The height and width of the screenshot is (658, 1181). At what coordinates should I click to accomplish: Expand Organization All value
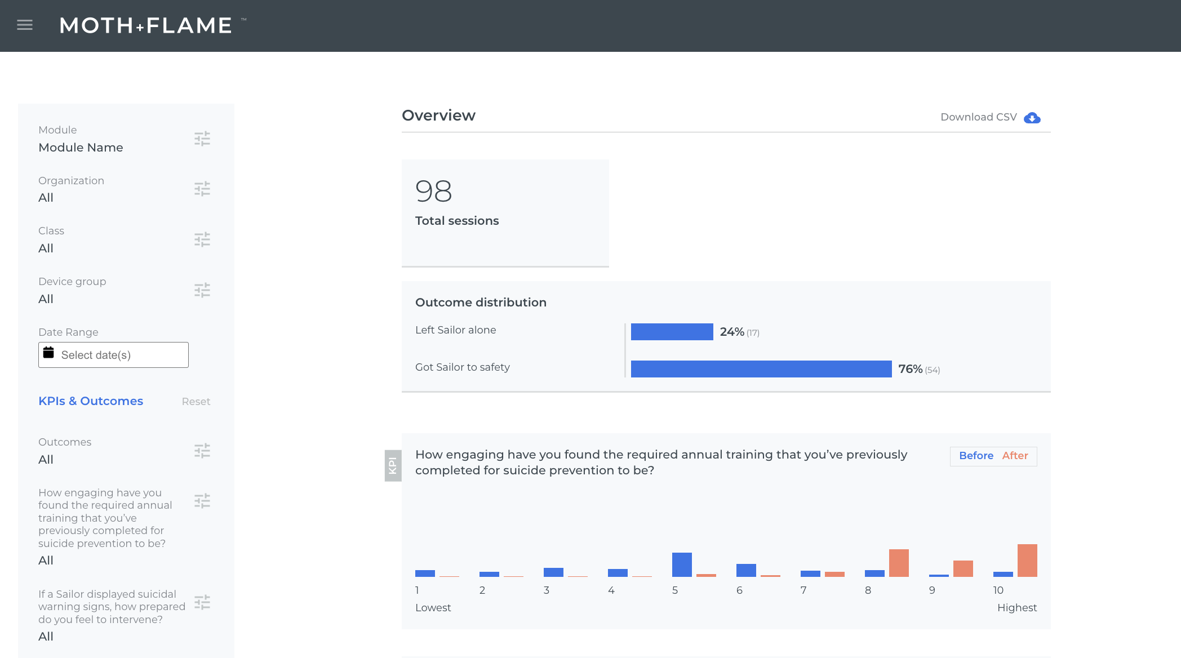pos(46,198)
